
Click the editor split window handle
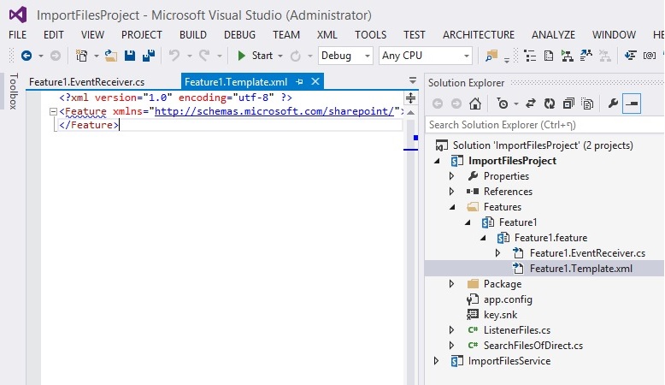pyautogui.click(x=410, y=98)
